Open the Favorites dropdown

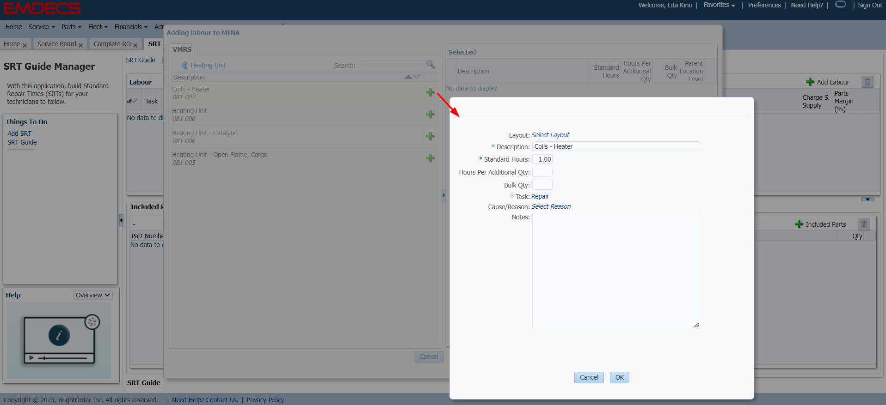[719, 5]
